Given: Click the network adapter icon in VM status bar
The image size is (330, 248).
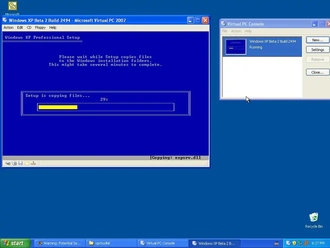Looking at the screenshot, I should coord(34,163).
